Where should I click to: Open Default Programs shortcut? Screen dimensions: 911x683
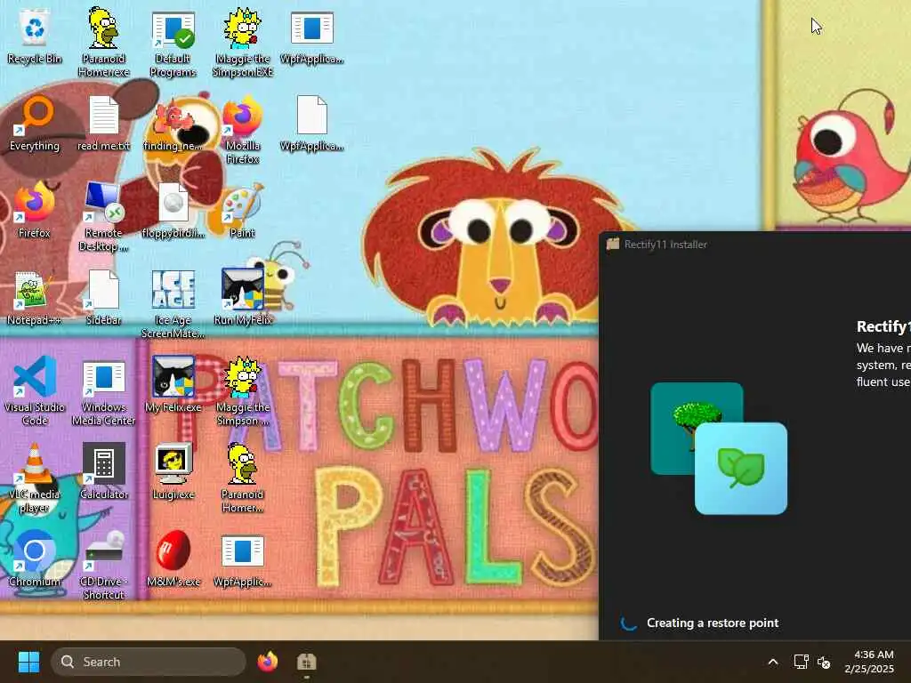(x=173, y=44)
